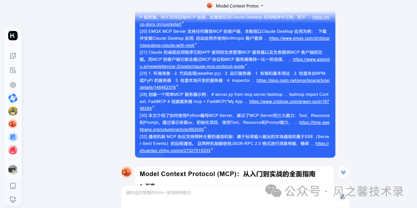
Task: Open the blue document search assistant icon
Action: [13, 137]
